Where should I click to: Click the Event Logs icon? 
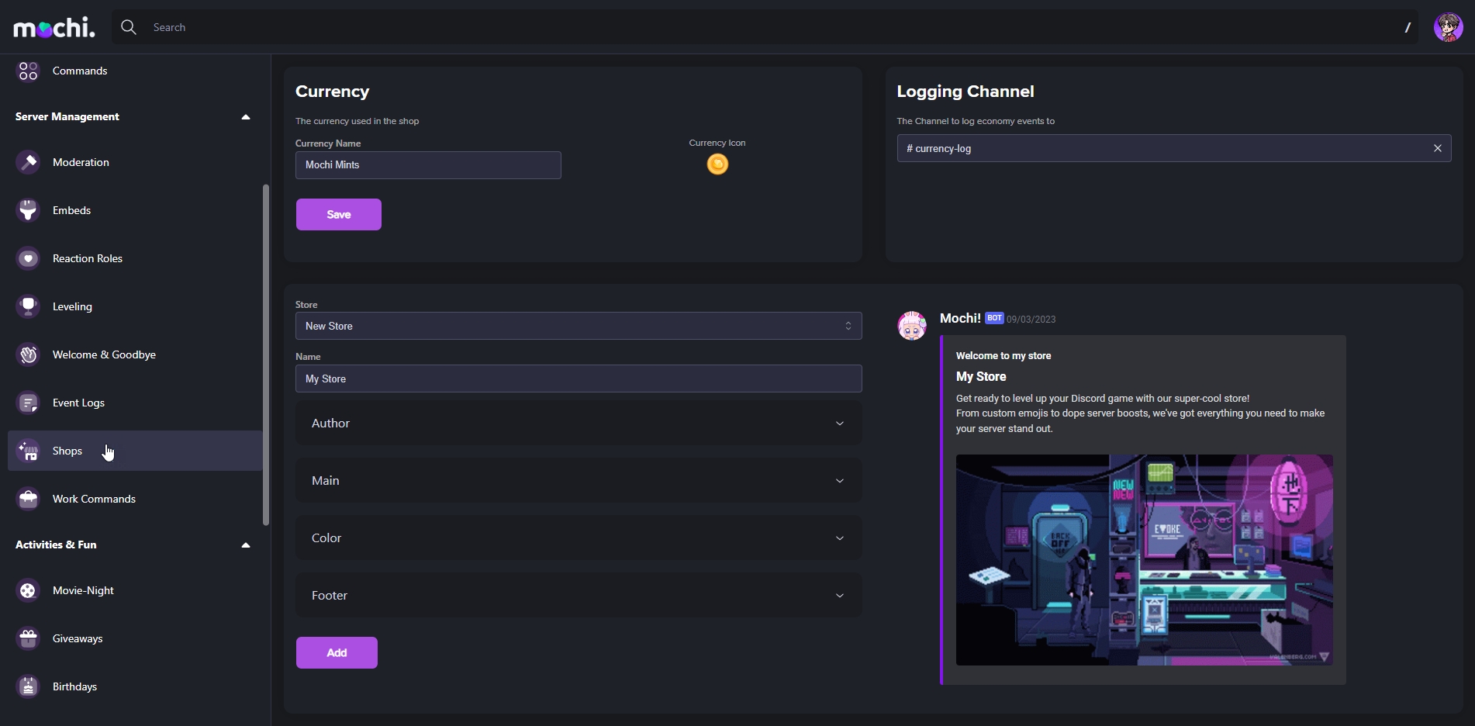pyautogui.click(x=28, y=403)
